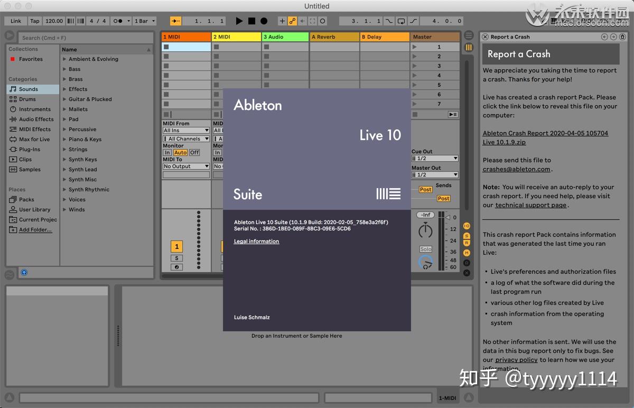Toggle the Master Solo/Cue switch
The width and height of the screenshot is (634, 408).
click(x=426, y=249)
